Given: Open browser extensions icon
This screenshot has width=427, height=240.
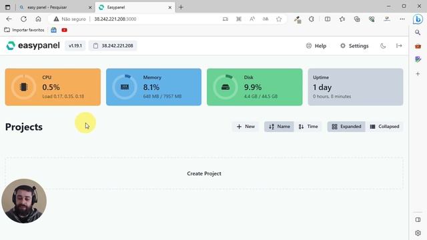Looking at the screenshot, I should (312, 19).
